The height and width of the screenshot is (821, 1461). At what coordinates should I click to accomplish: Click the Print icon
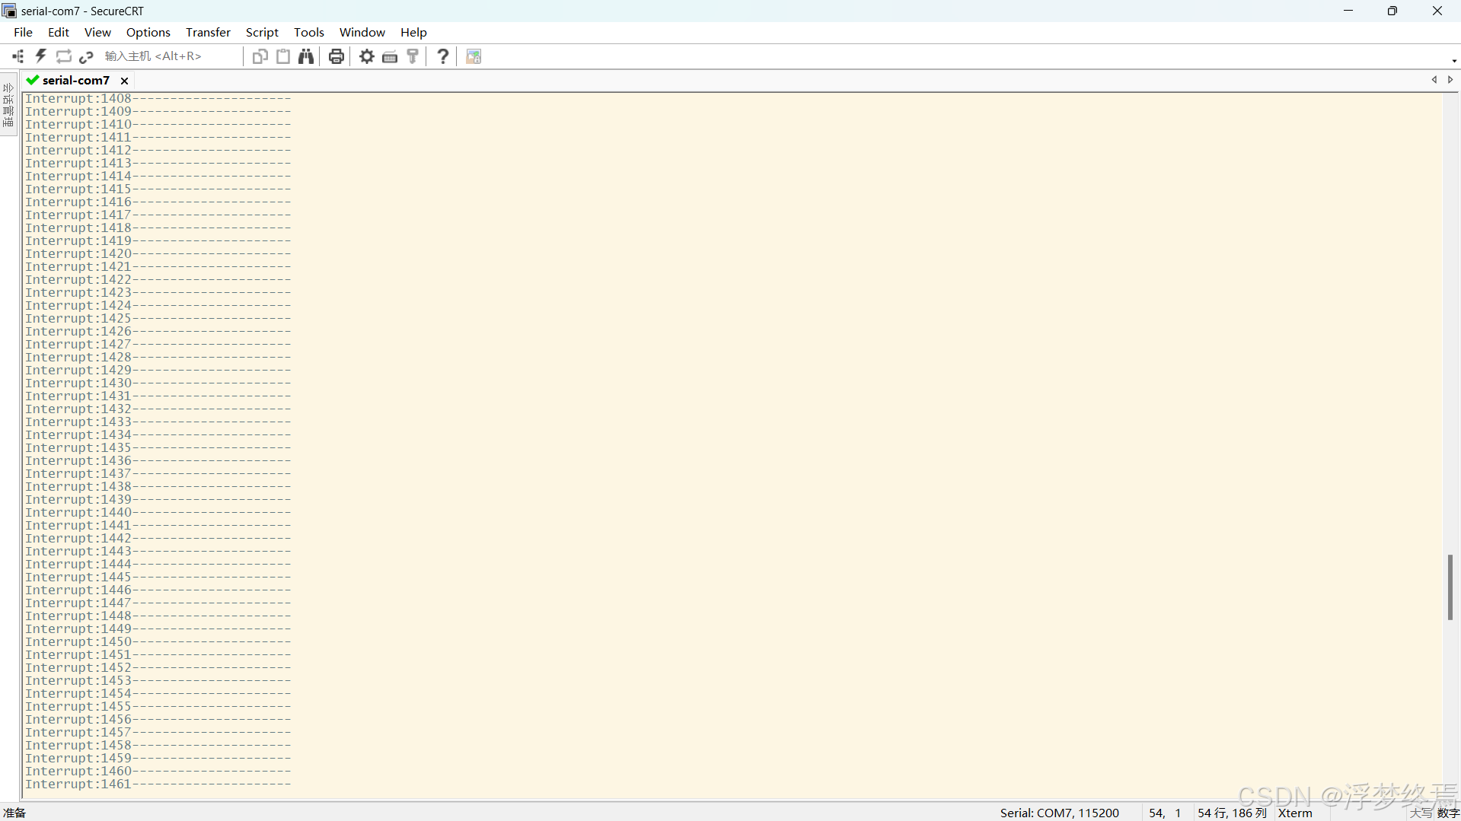click(337, 56)
